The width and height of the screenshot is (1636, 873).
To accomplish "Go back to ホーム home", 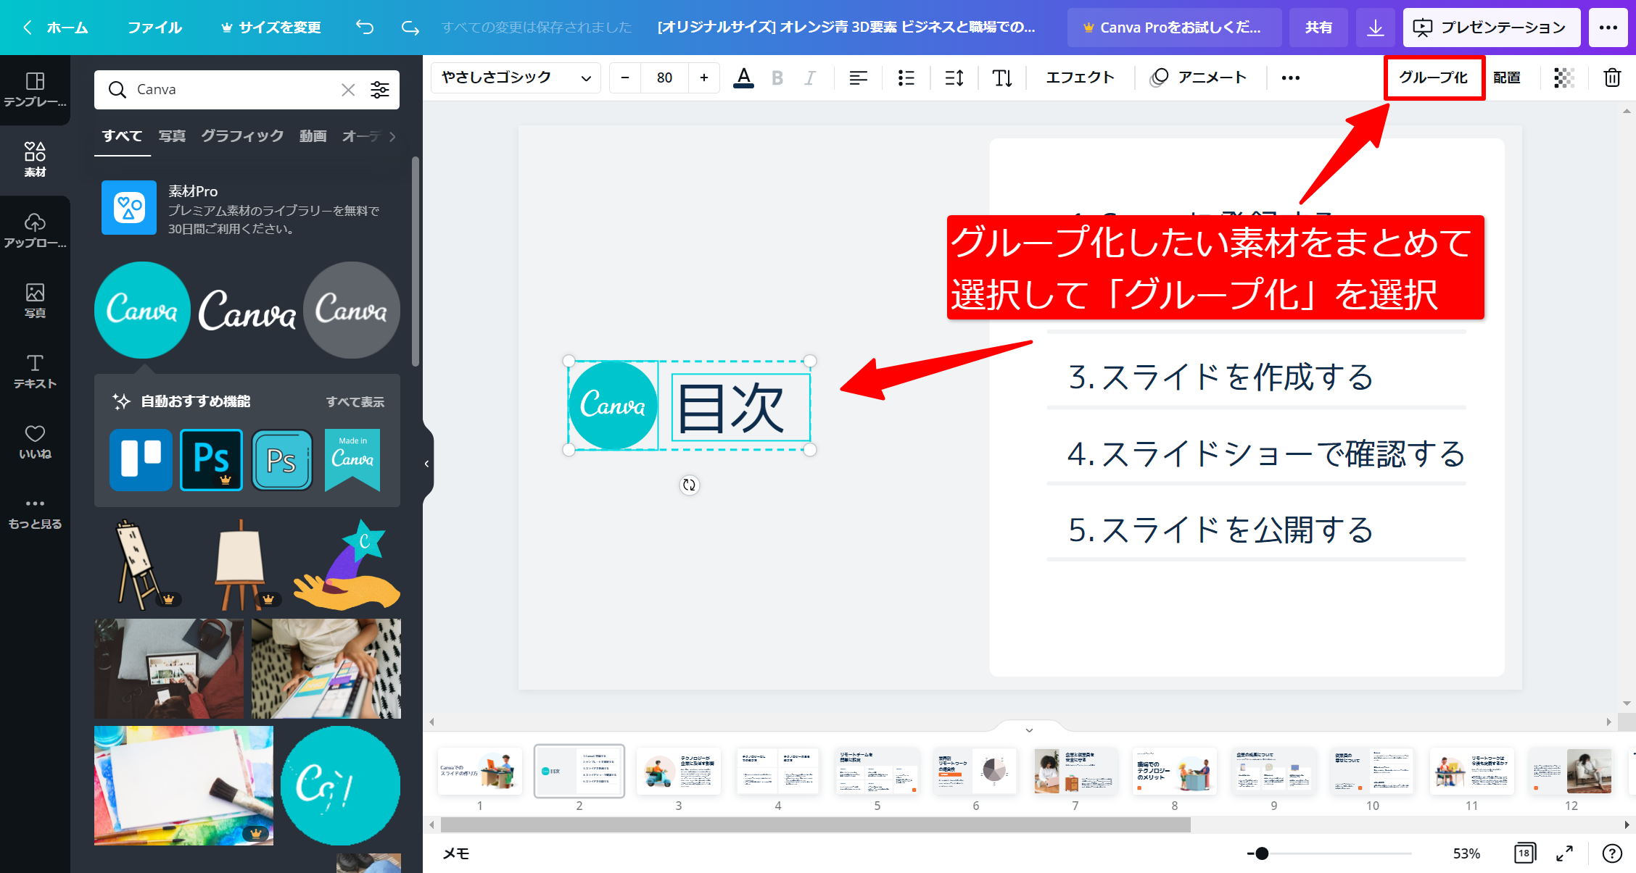I will [57, 28].
